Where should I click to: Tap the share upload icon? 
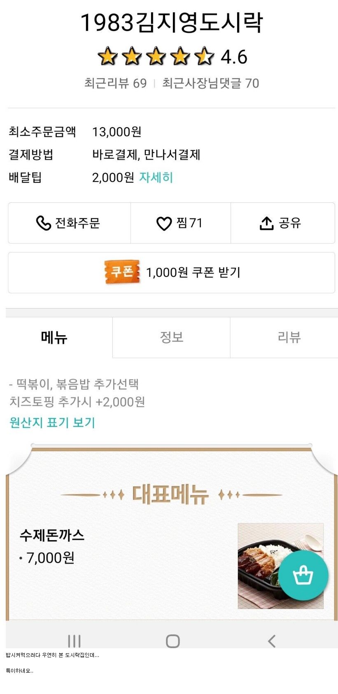click(x=266, y=223)
